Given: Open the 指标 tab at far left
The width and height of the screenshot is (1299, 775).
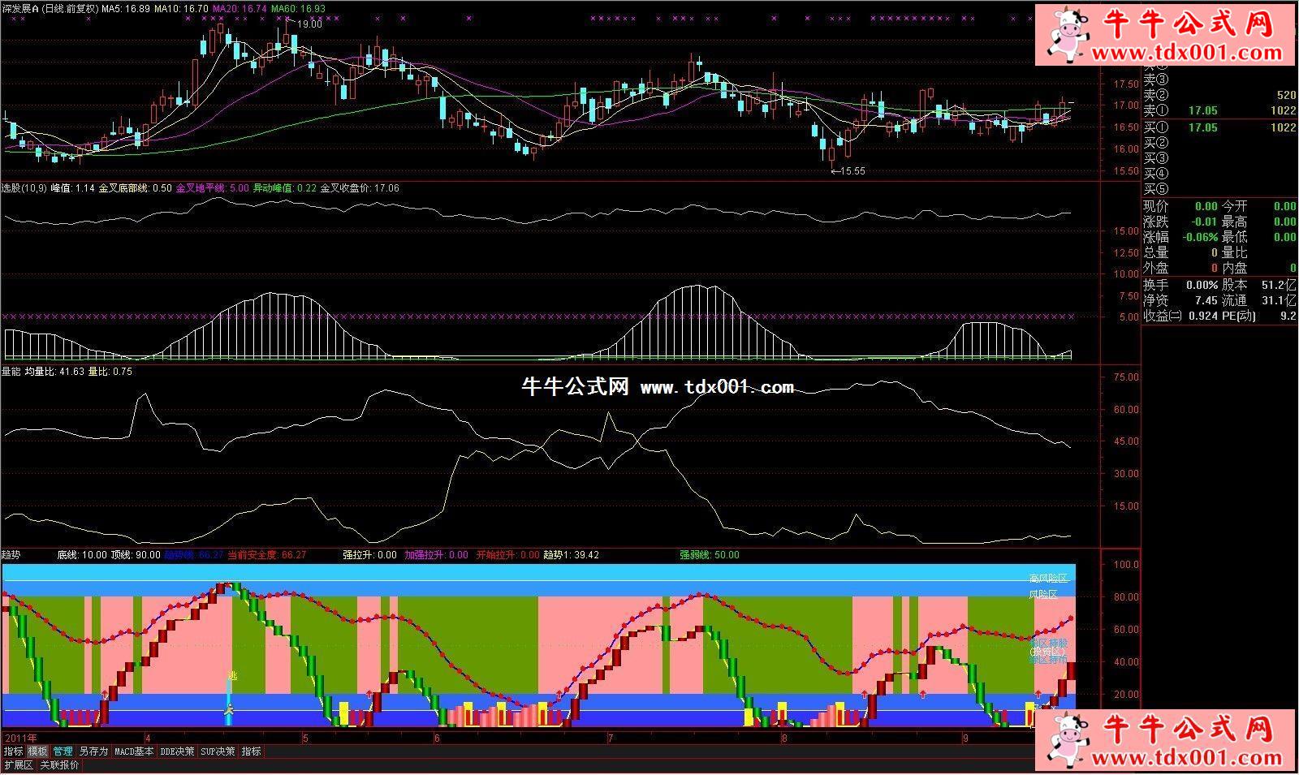Looking at the screenshot, I should (13, 751).
